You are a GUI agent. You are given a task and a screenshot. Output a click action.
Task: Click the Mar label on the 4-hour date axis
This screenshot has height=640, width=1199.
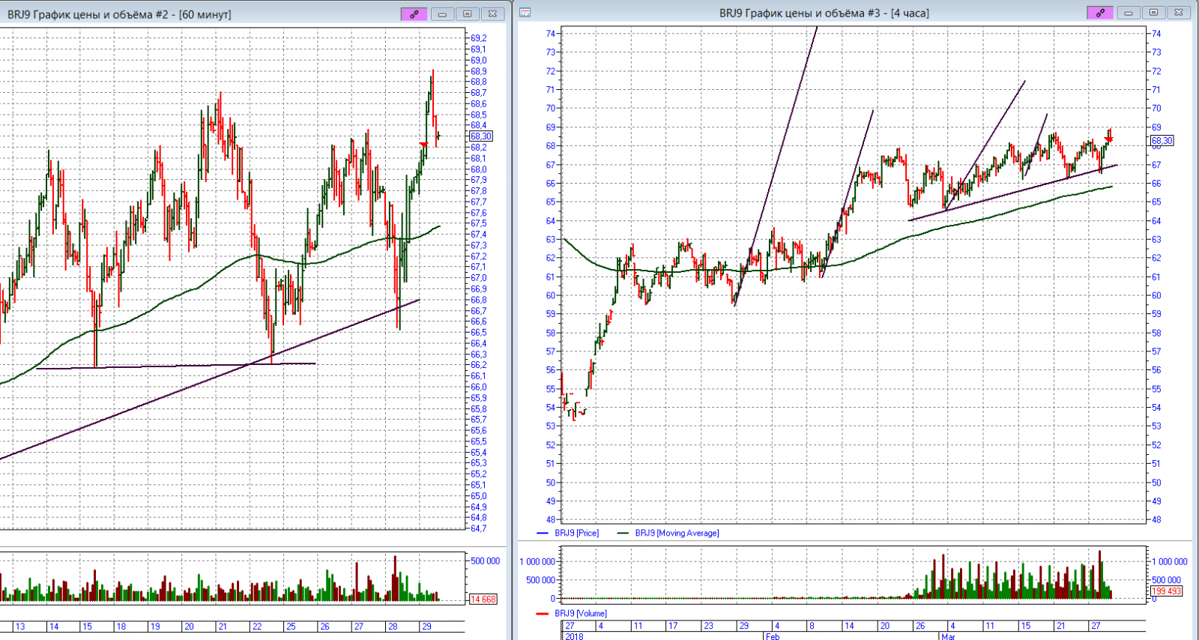pos(948,636)
